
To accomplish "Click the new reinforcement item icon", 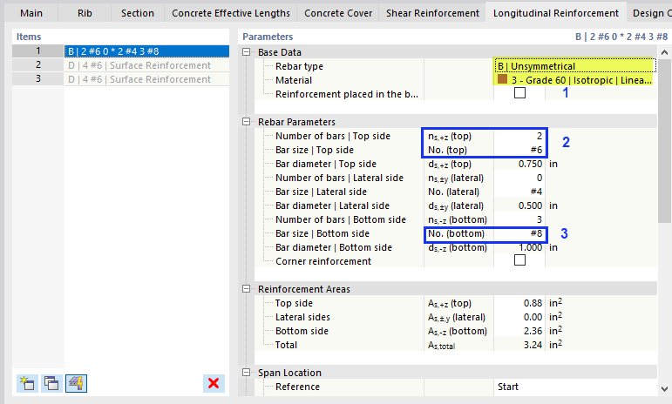I will [26, 383].
